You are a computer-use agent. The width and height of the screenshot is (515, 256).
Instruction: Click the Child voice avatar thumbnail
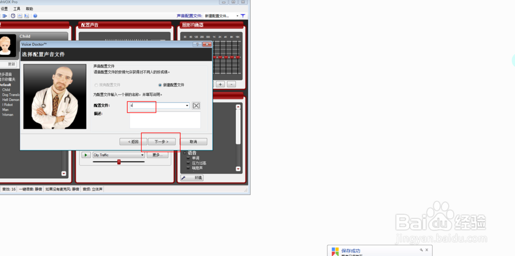pos(7,46)
